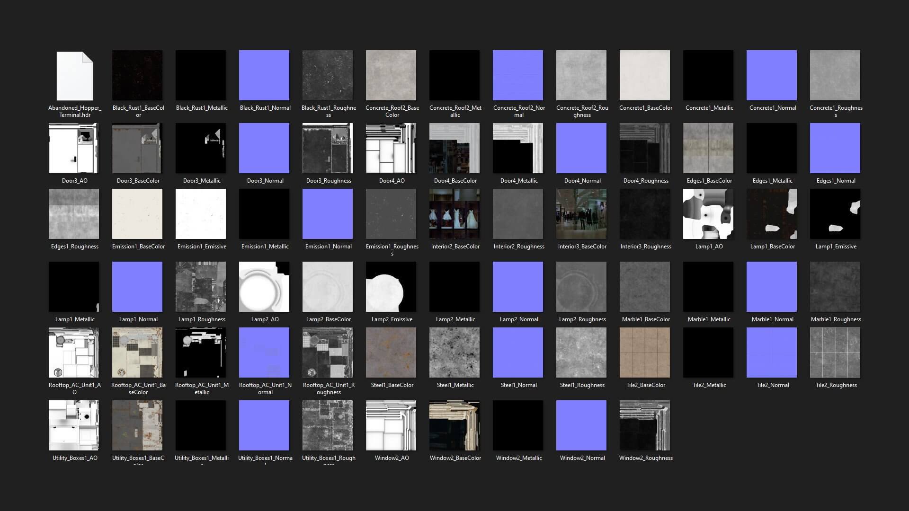This screenshot has width=909, height=511.
Task: Select the Emission1_BaseColor cream thumbnail
Action: (137, 214)
